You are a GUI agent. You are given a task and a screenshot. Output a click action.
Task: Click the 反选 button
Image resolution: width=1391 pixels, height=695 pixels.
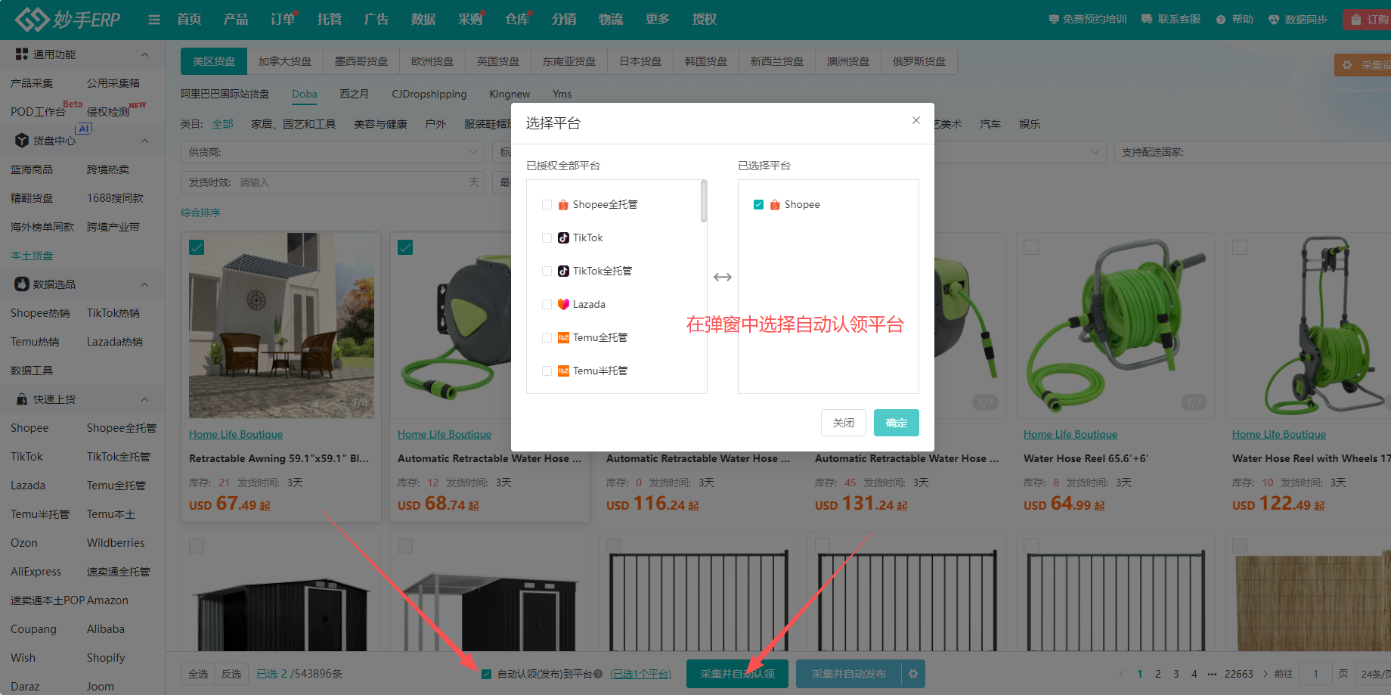coord(231,674)
